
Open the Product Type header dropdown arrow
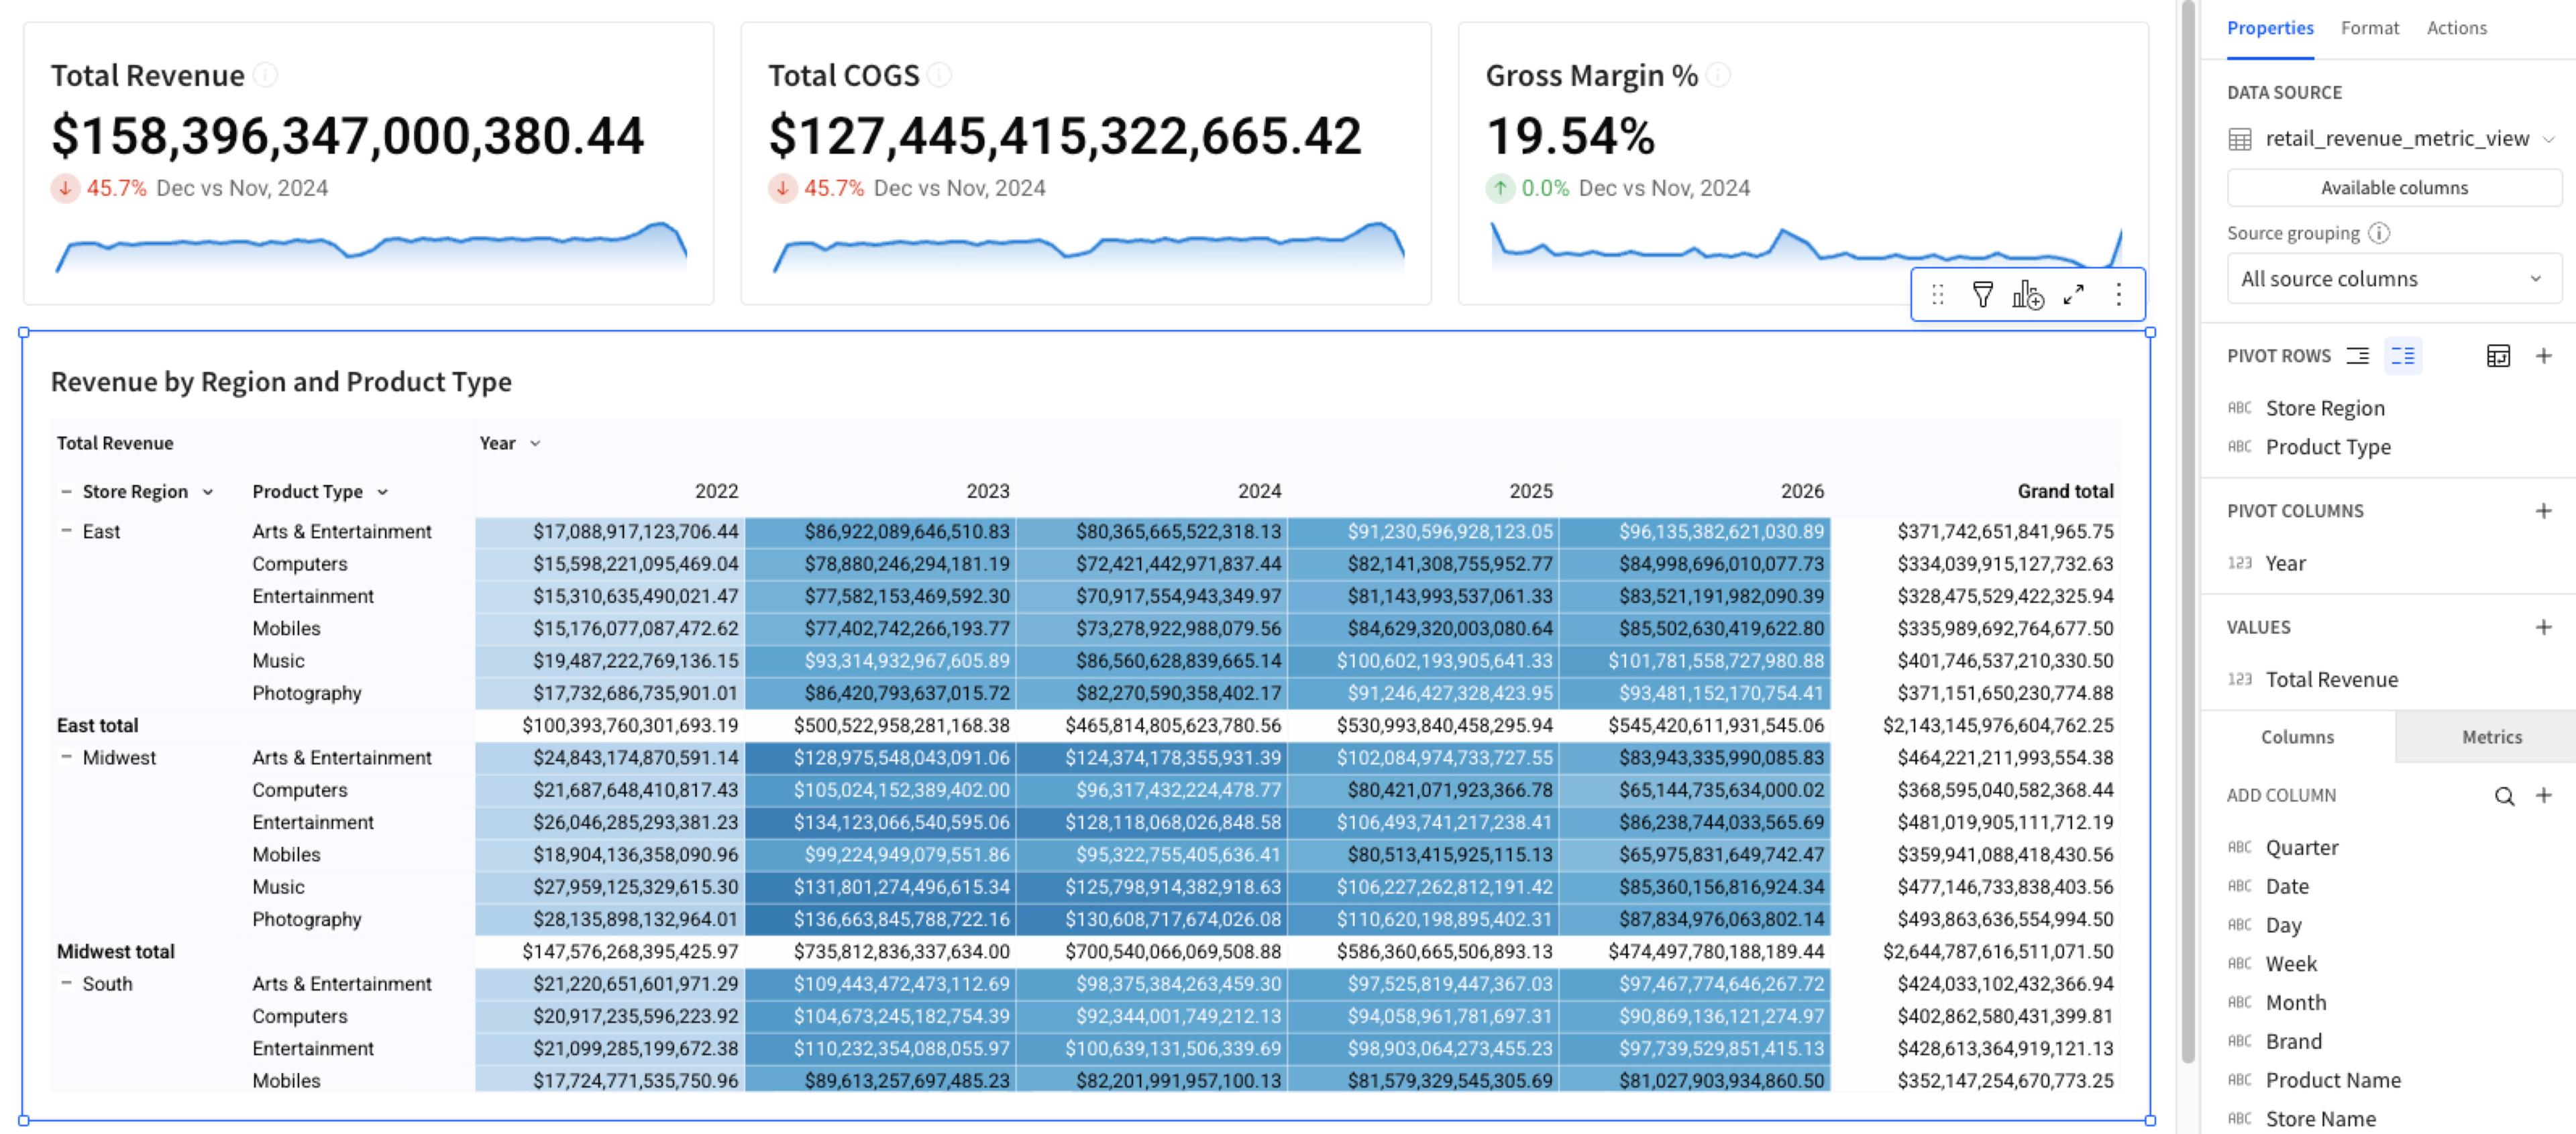click(x=382, y=492)
